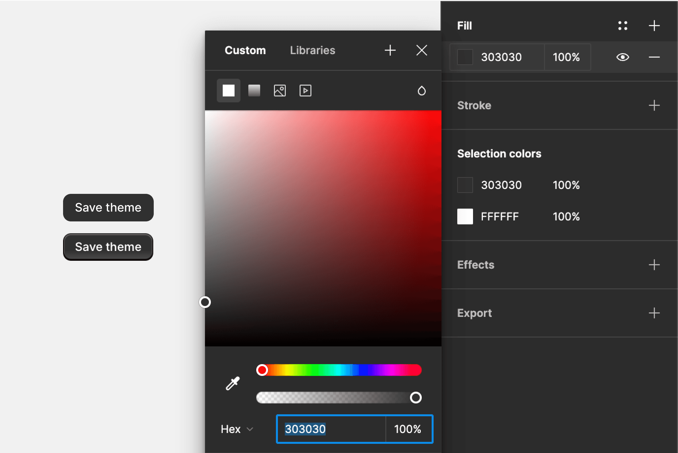Click the FFFFFF selection color swatch
The image size is (678, 453).
465,216
